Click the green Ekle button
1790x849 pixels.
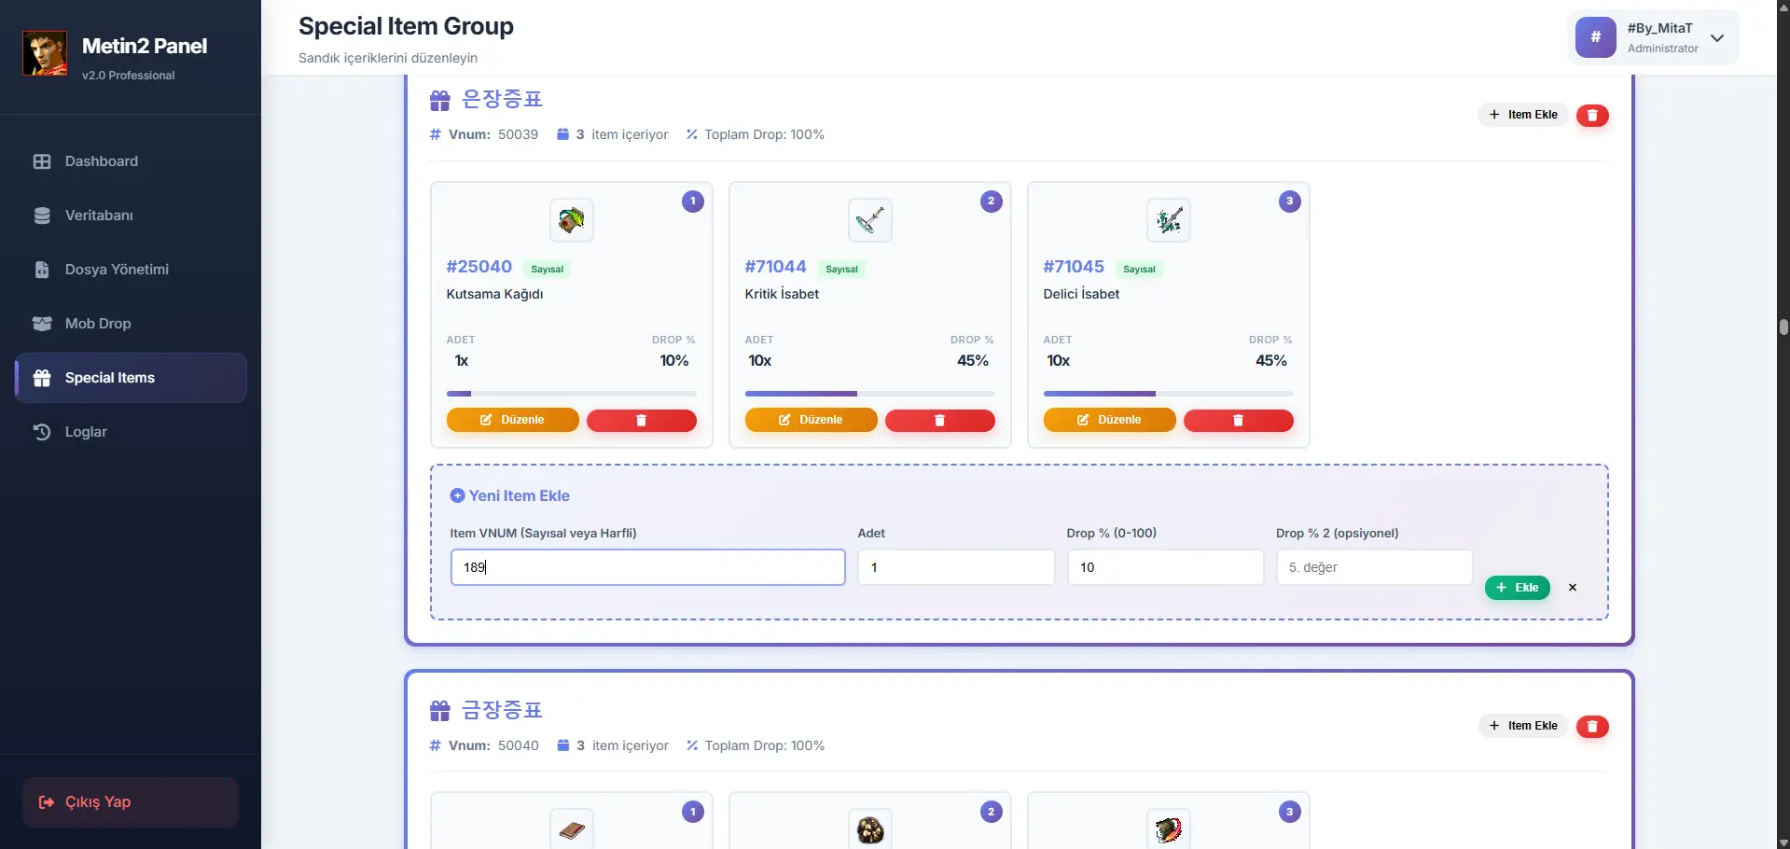click(x=1517, y=588)
